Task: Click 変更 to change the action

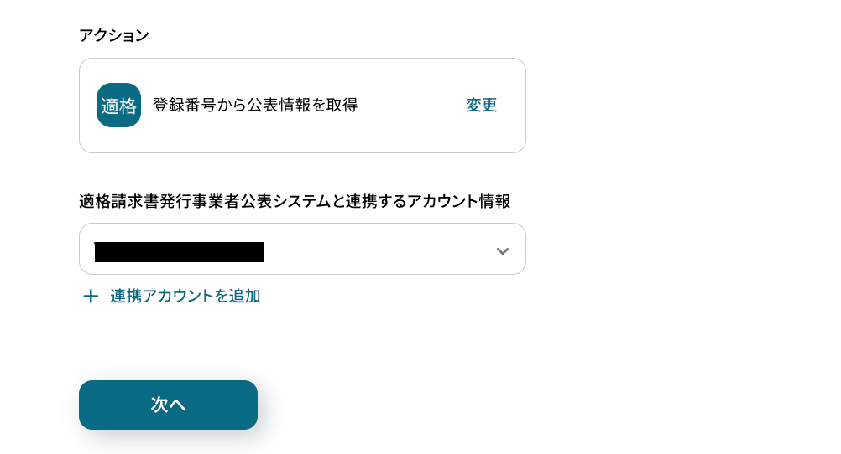Action: (481, 106)
